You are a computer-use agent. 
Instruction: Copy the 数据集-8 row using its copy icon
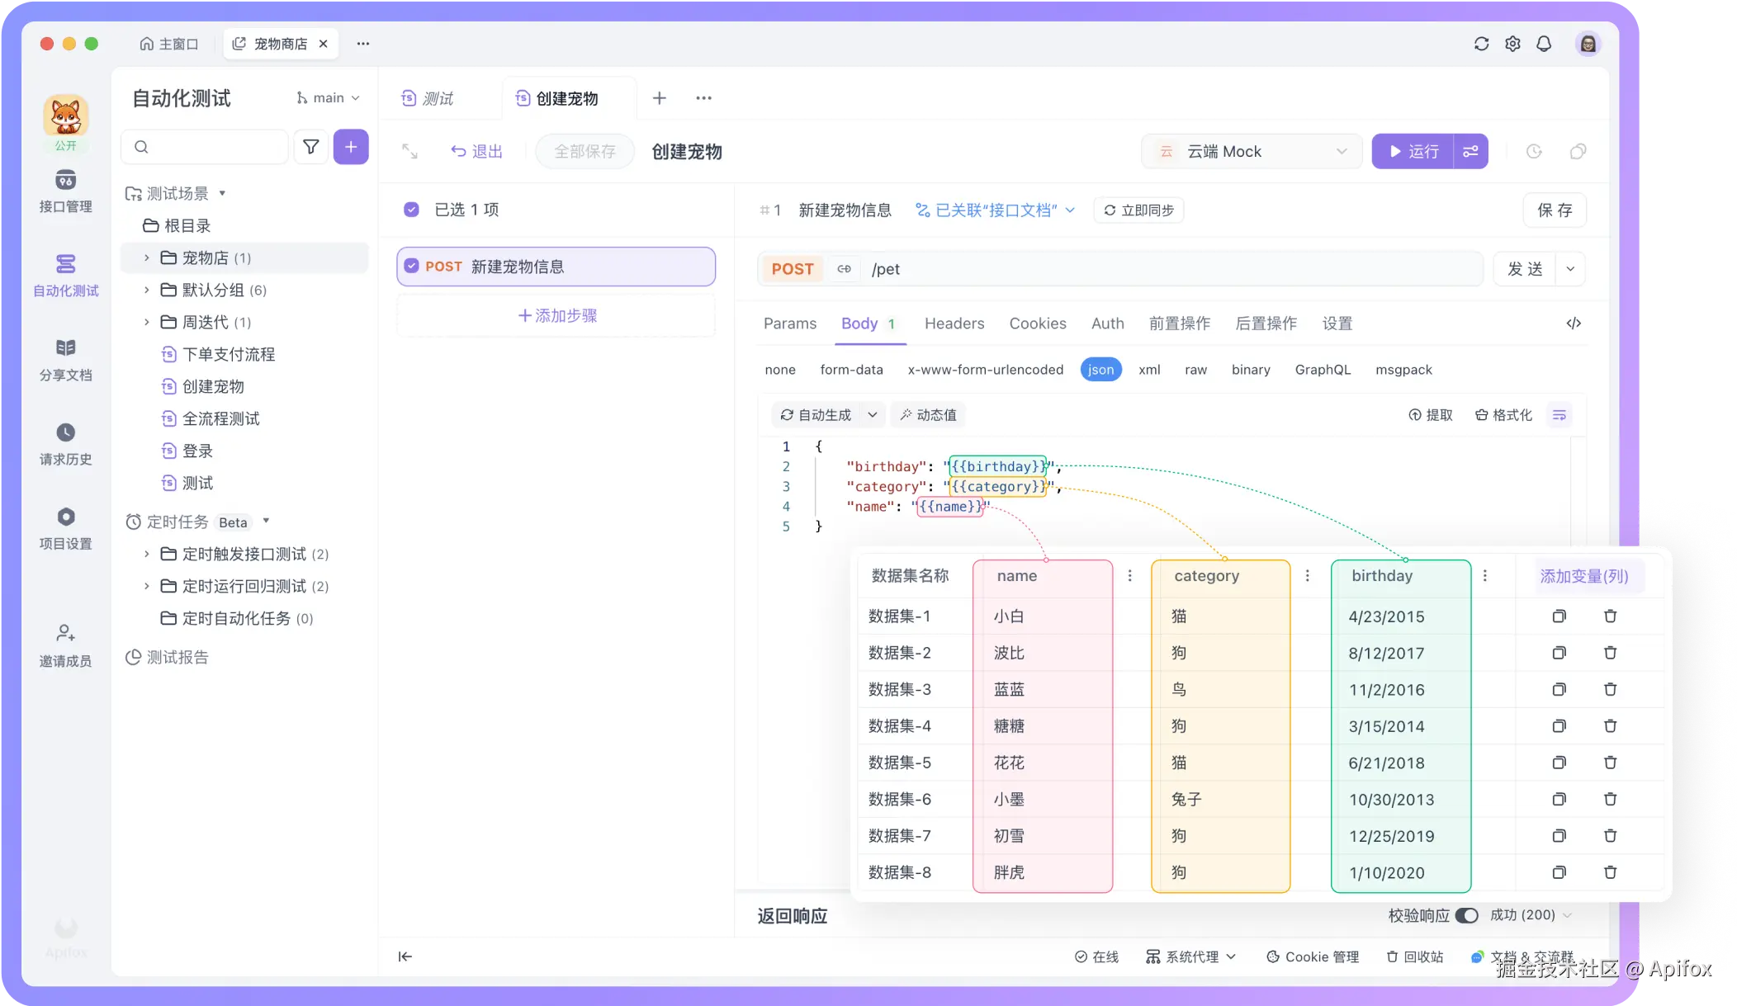(1559, 872)
